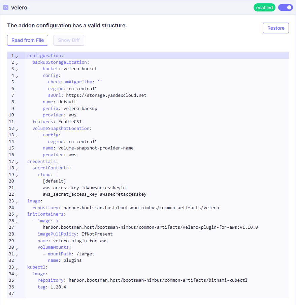Collapse the config block on line 4
296x305 pixels.
(17, 76)
